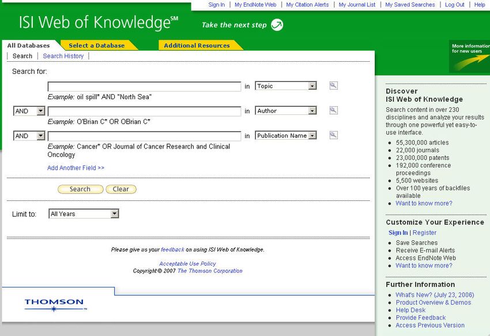Screen dimensions: 490x336
Task: Open the Search History sub-tab
Action: [63, 56]
